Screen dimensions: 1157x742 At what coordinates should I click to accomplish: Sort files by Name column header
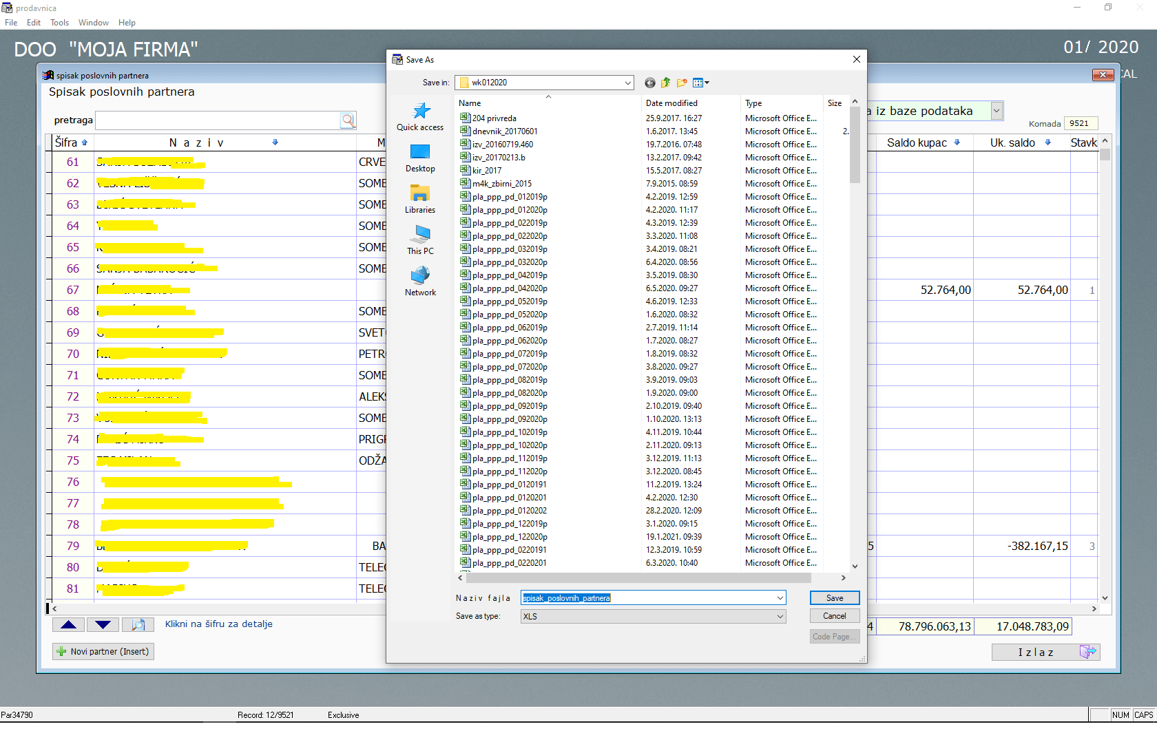click(x=548, y=103)
